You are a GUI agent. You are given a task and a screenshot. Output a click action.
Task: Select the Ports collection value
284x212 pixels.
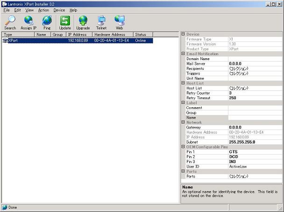tap(255, 176)
